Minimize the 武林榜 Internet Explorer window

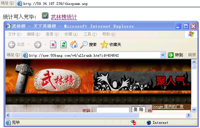click(178, 26)
